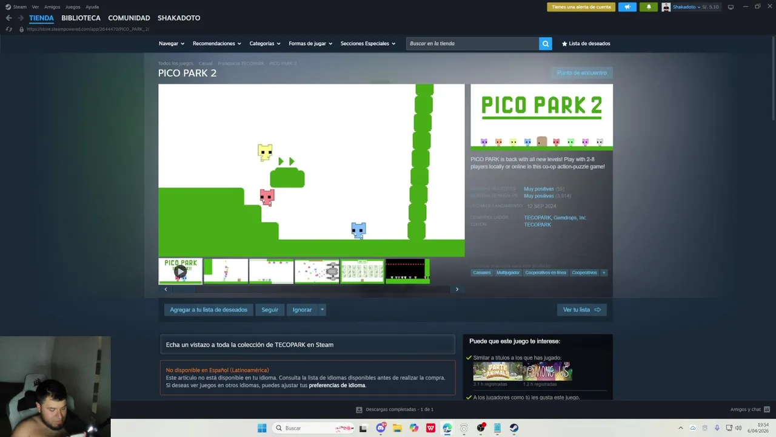Open the Steam menu
The image size is (776, 437).
pos(20,7)
